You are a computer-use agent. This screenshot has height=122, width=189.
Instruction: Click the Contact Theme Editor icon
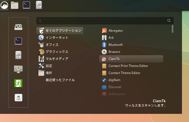click(104, 73)
